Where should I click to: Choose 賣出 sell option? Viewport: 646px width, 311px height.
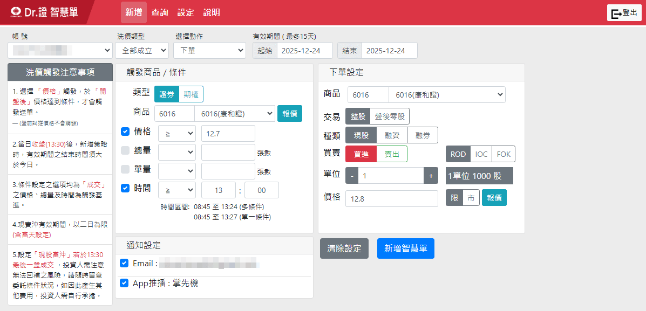pyautogui.click(x=392, y=154)
